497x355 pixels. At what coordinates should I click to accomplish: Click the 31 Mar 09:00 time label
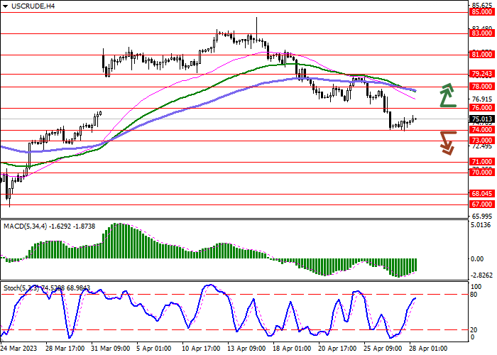[x=111, y=349]
